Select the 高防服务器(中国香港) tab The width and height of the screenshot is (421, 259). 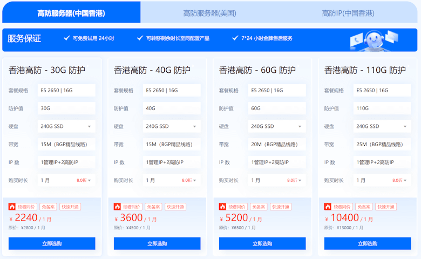pos(71,13)
